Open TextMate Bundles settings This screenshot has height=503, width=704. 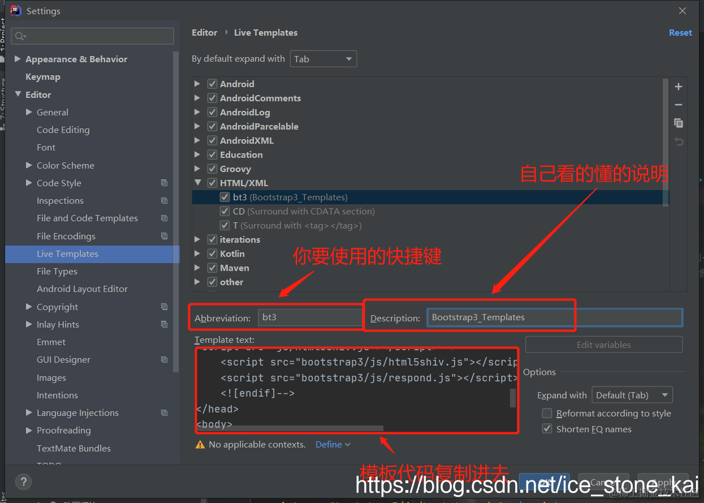point(74,448)
